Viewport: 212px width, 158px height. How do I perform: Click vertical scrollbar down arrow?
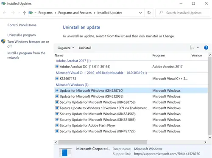(x=210, y=137)
